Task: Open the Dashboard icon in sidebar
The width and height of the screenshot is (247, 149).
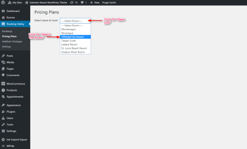Action: tap(3, 11)
